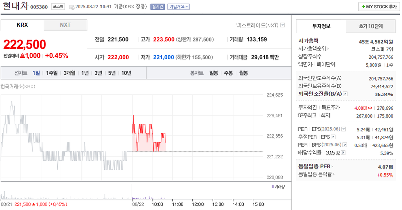Show the 월봉 candlestick chart
The height and width of the screenshot is (210, 402).
coord(244,73)
